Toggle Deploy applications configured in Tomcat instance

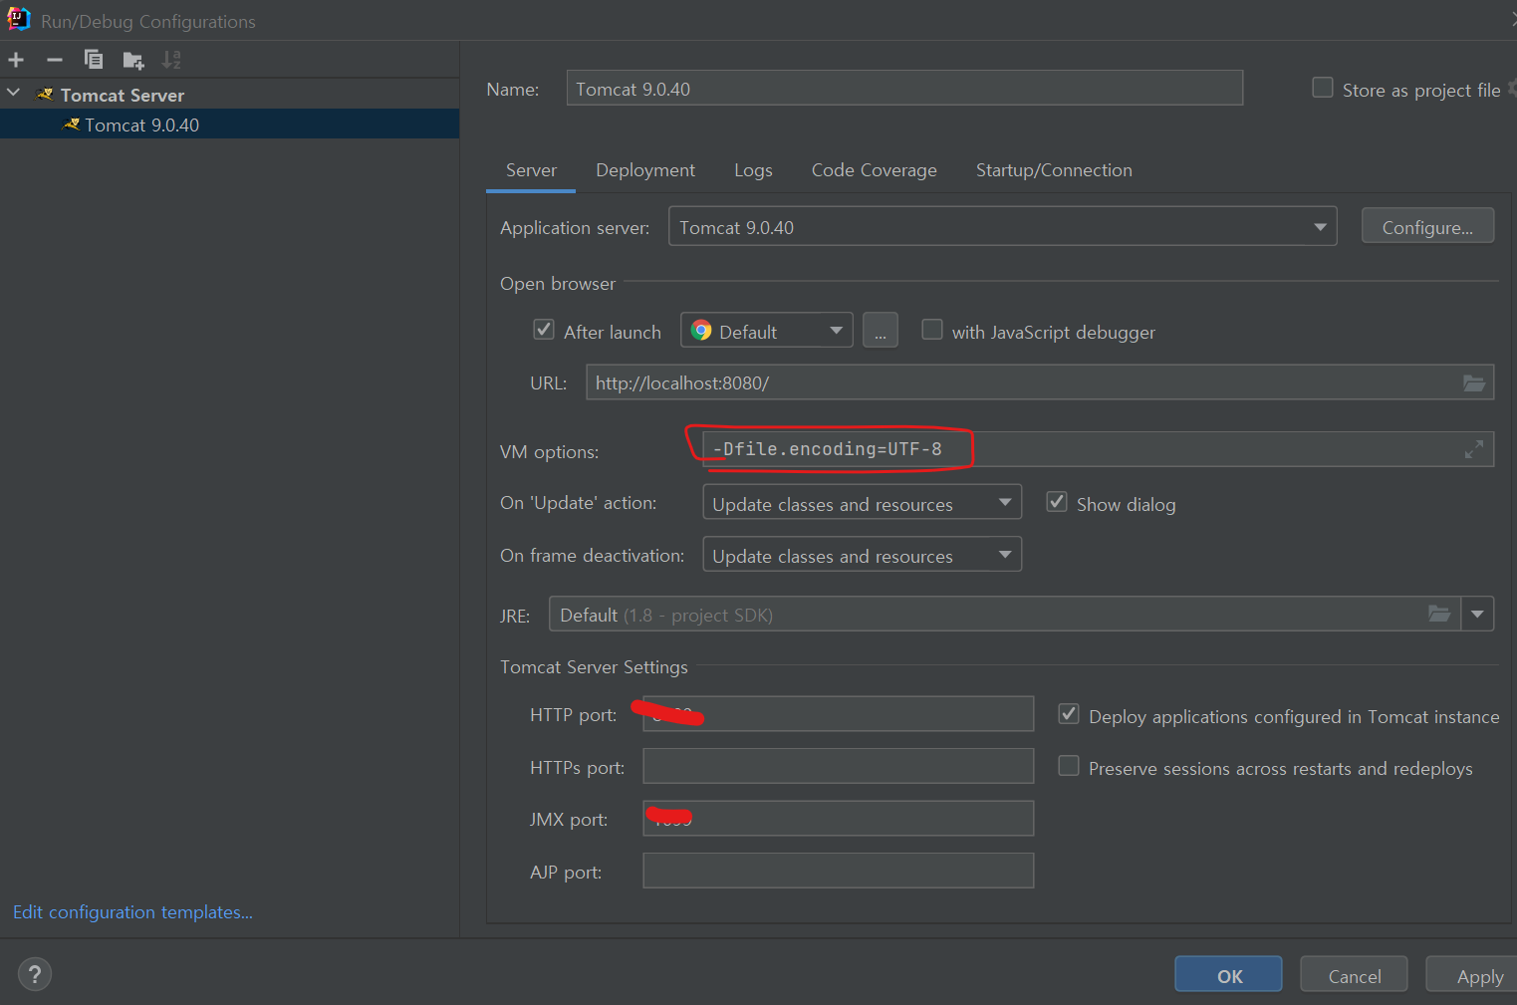click(1069, 714)
